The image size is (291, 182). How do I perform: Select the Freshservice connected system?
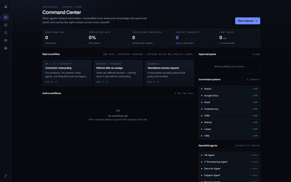pyautogui.click(x=229, y=109)
